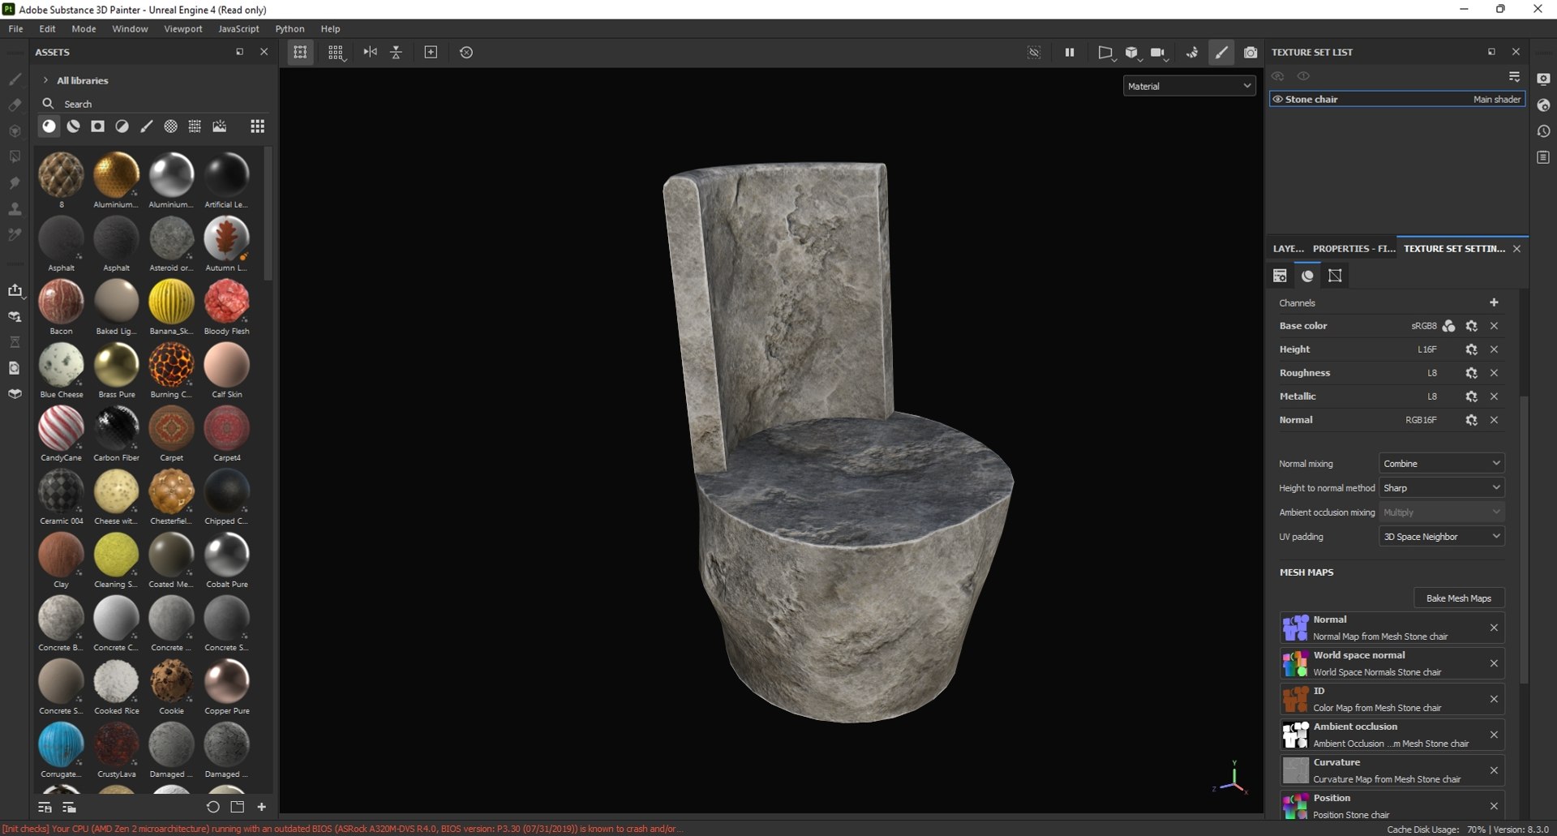1557x836 pixels.
Task: Select the rotate environment icon in viewport toolbar
Action: tap(1192, 52)
